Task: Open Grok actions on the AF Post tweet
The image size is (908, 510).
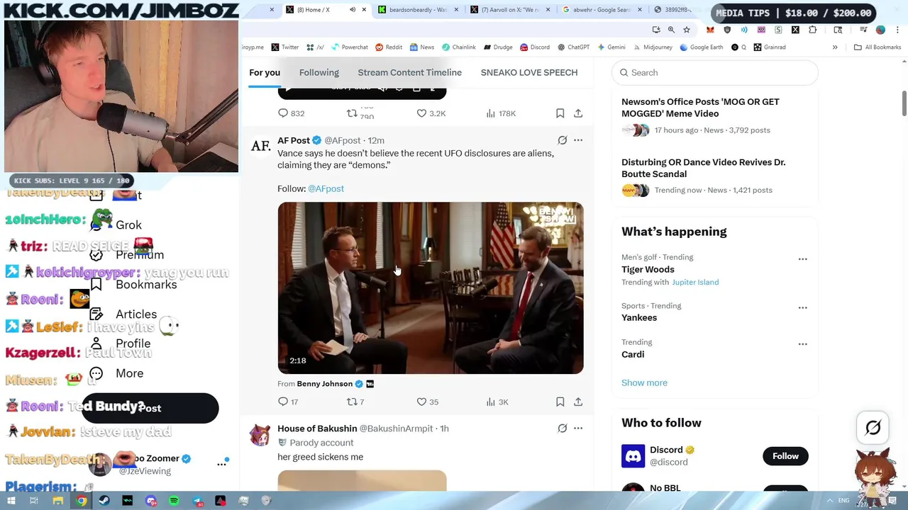Action: pos(562,140)
